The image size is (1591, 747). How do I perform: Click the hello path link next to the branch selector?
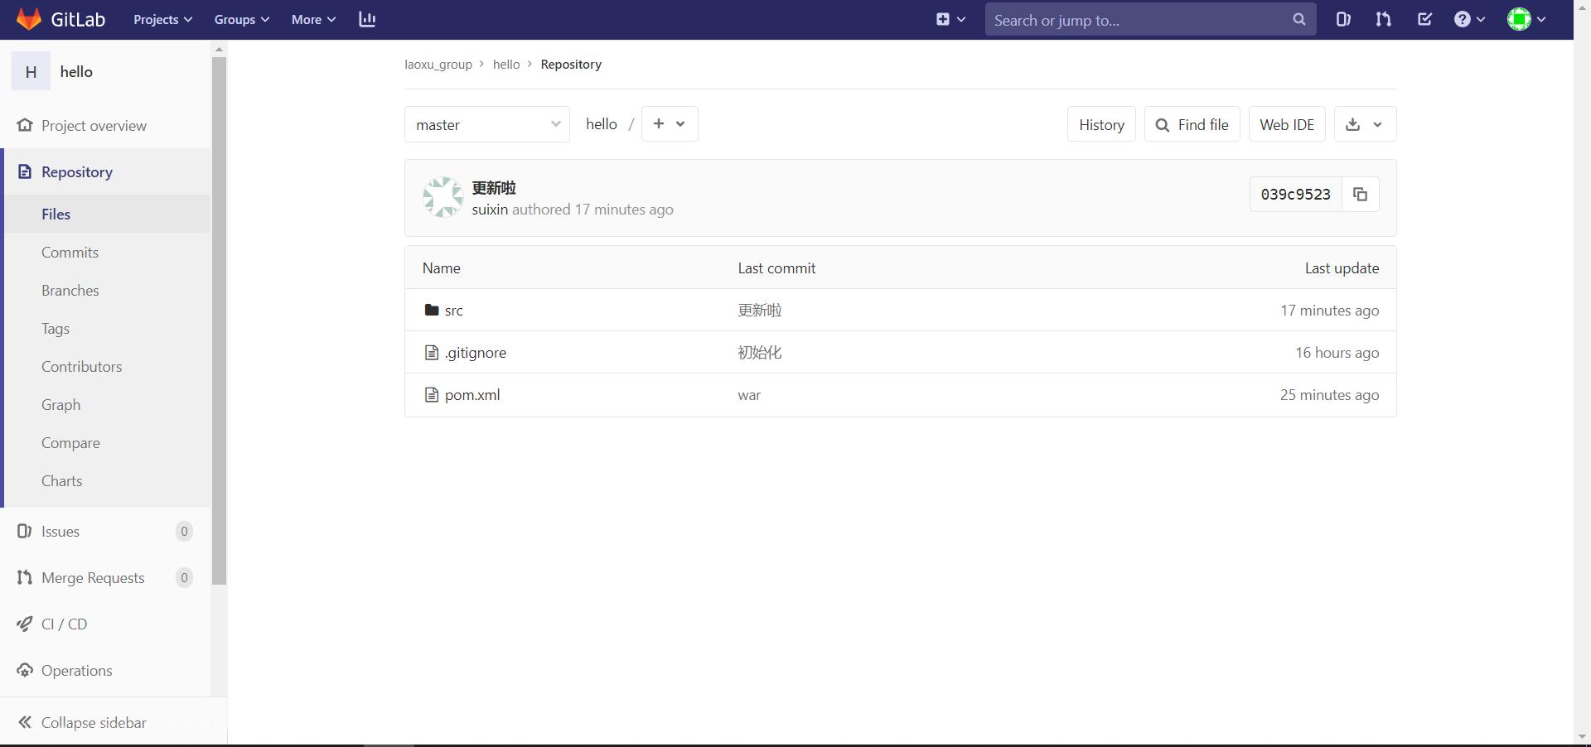pos(602,123)
